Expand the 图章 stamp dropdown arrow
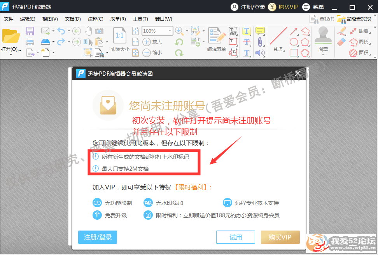 pyautogui.click(x=323, y=55)
